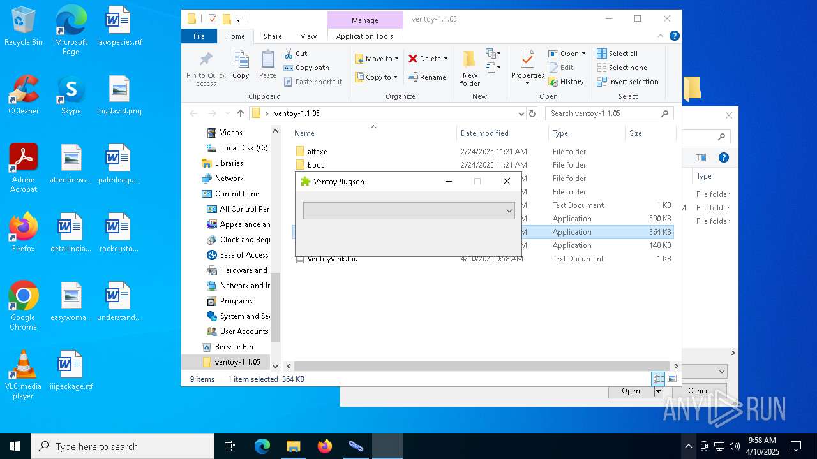Click Open button in background dialog
This screenshot has width=817, height=459.
(631, 391)
